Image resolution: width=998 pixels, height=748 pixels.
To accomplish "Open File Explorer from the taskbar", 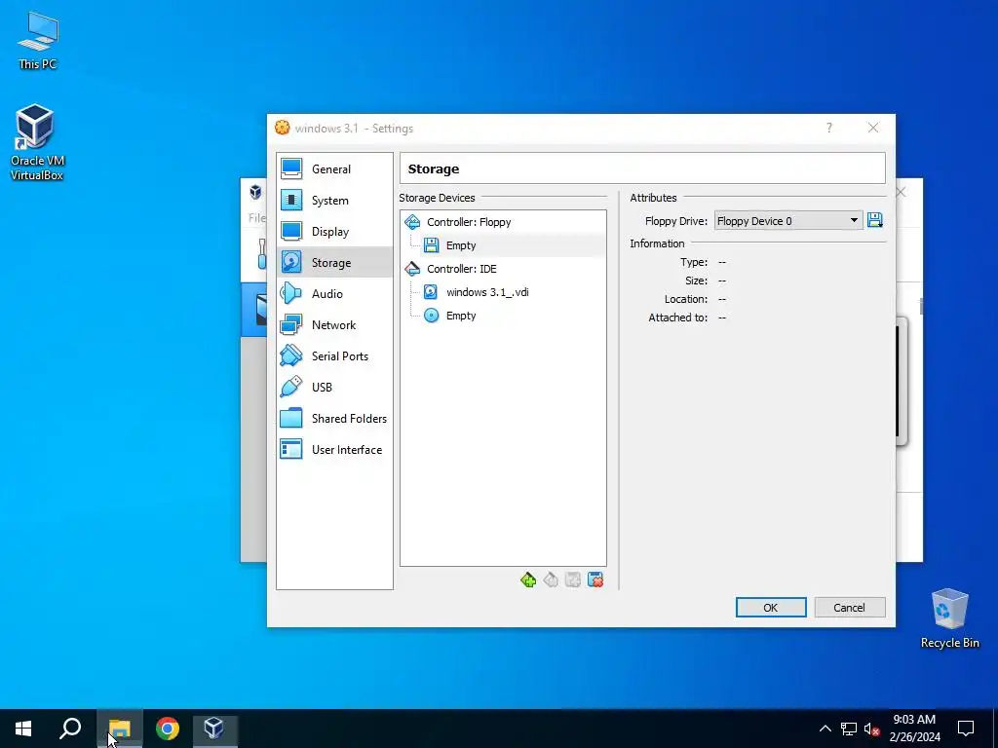I will [120, 729].
